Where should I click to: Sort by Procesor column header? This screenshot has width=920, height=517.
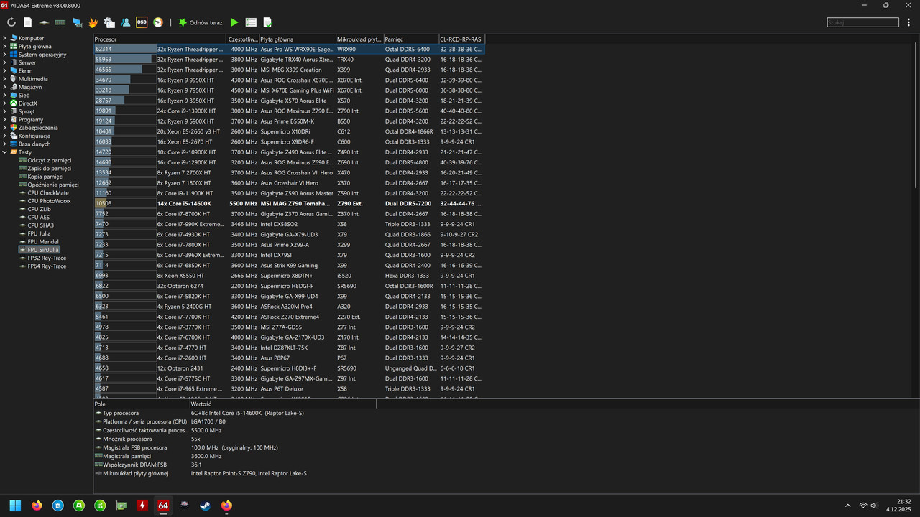[x=160, y=39]
